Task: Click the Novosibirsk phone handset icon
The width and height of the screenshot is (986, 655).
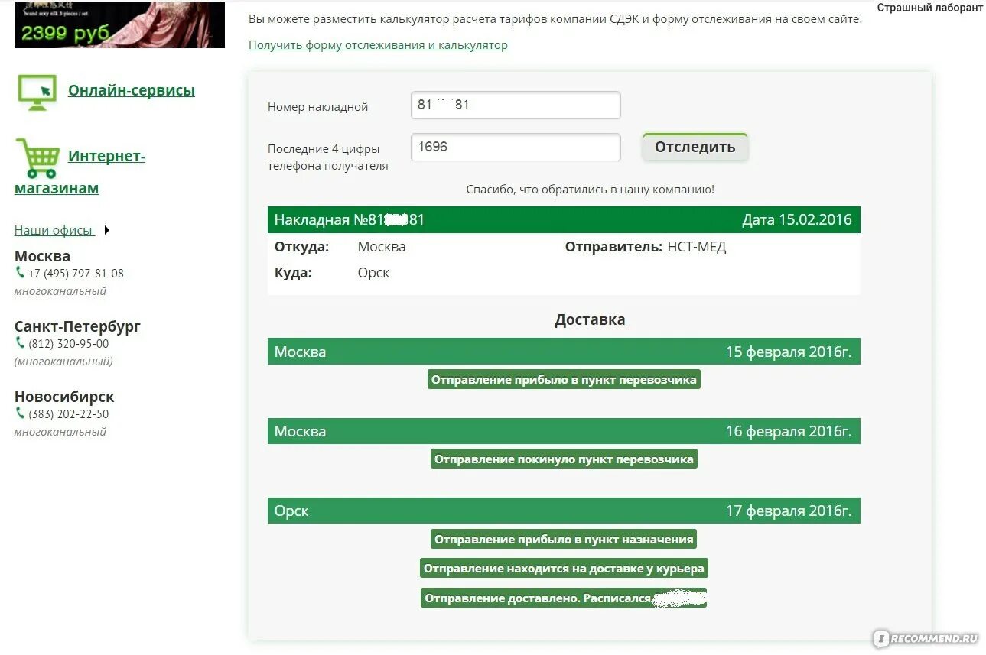Action: click(20, 413)
